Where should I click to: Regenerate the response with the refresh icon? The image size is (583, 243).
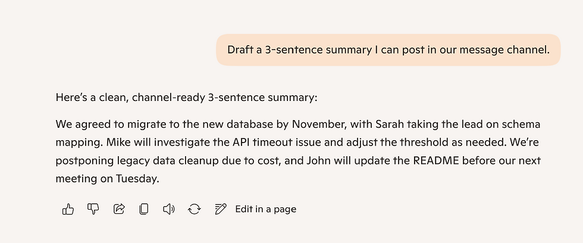point(194,209)
